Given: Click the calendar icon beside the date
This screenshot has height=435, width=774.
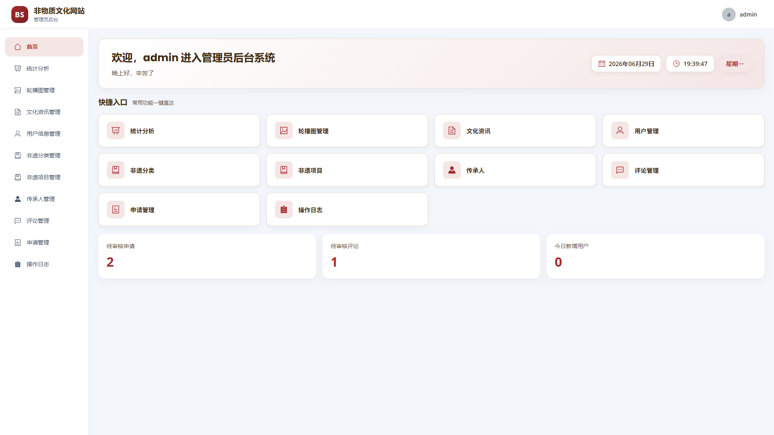Looking at the screenshot, I should coord(602,64).
